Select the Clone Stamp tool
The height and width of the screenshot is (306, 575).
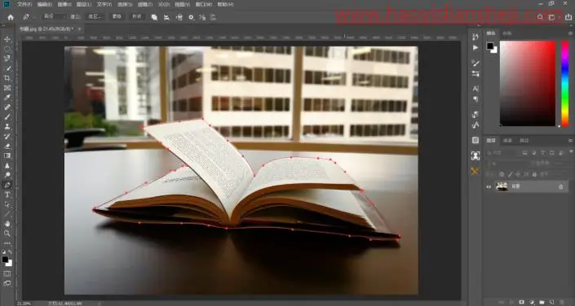(x=7, y=127)
